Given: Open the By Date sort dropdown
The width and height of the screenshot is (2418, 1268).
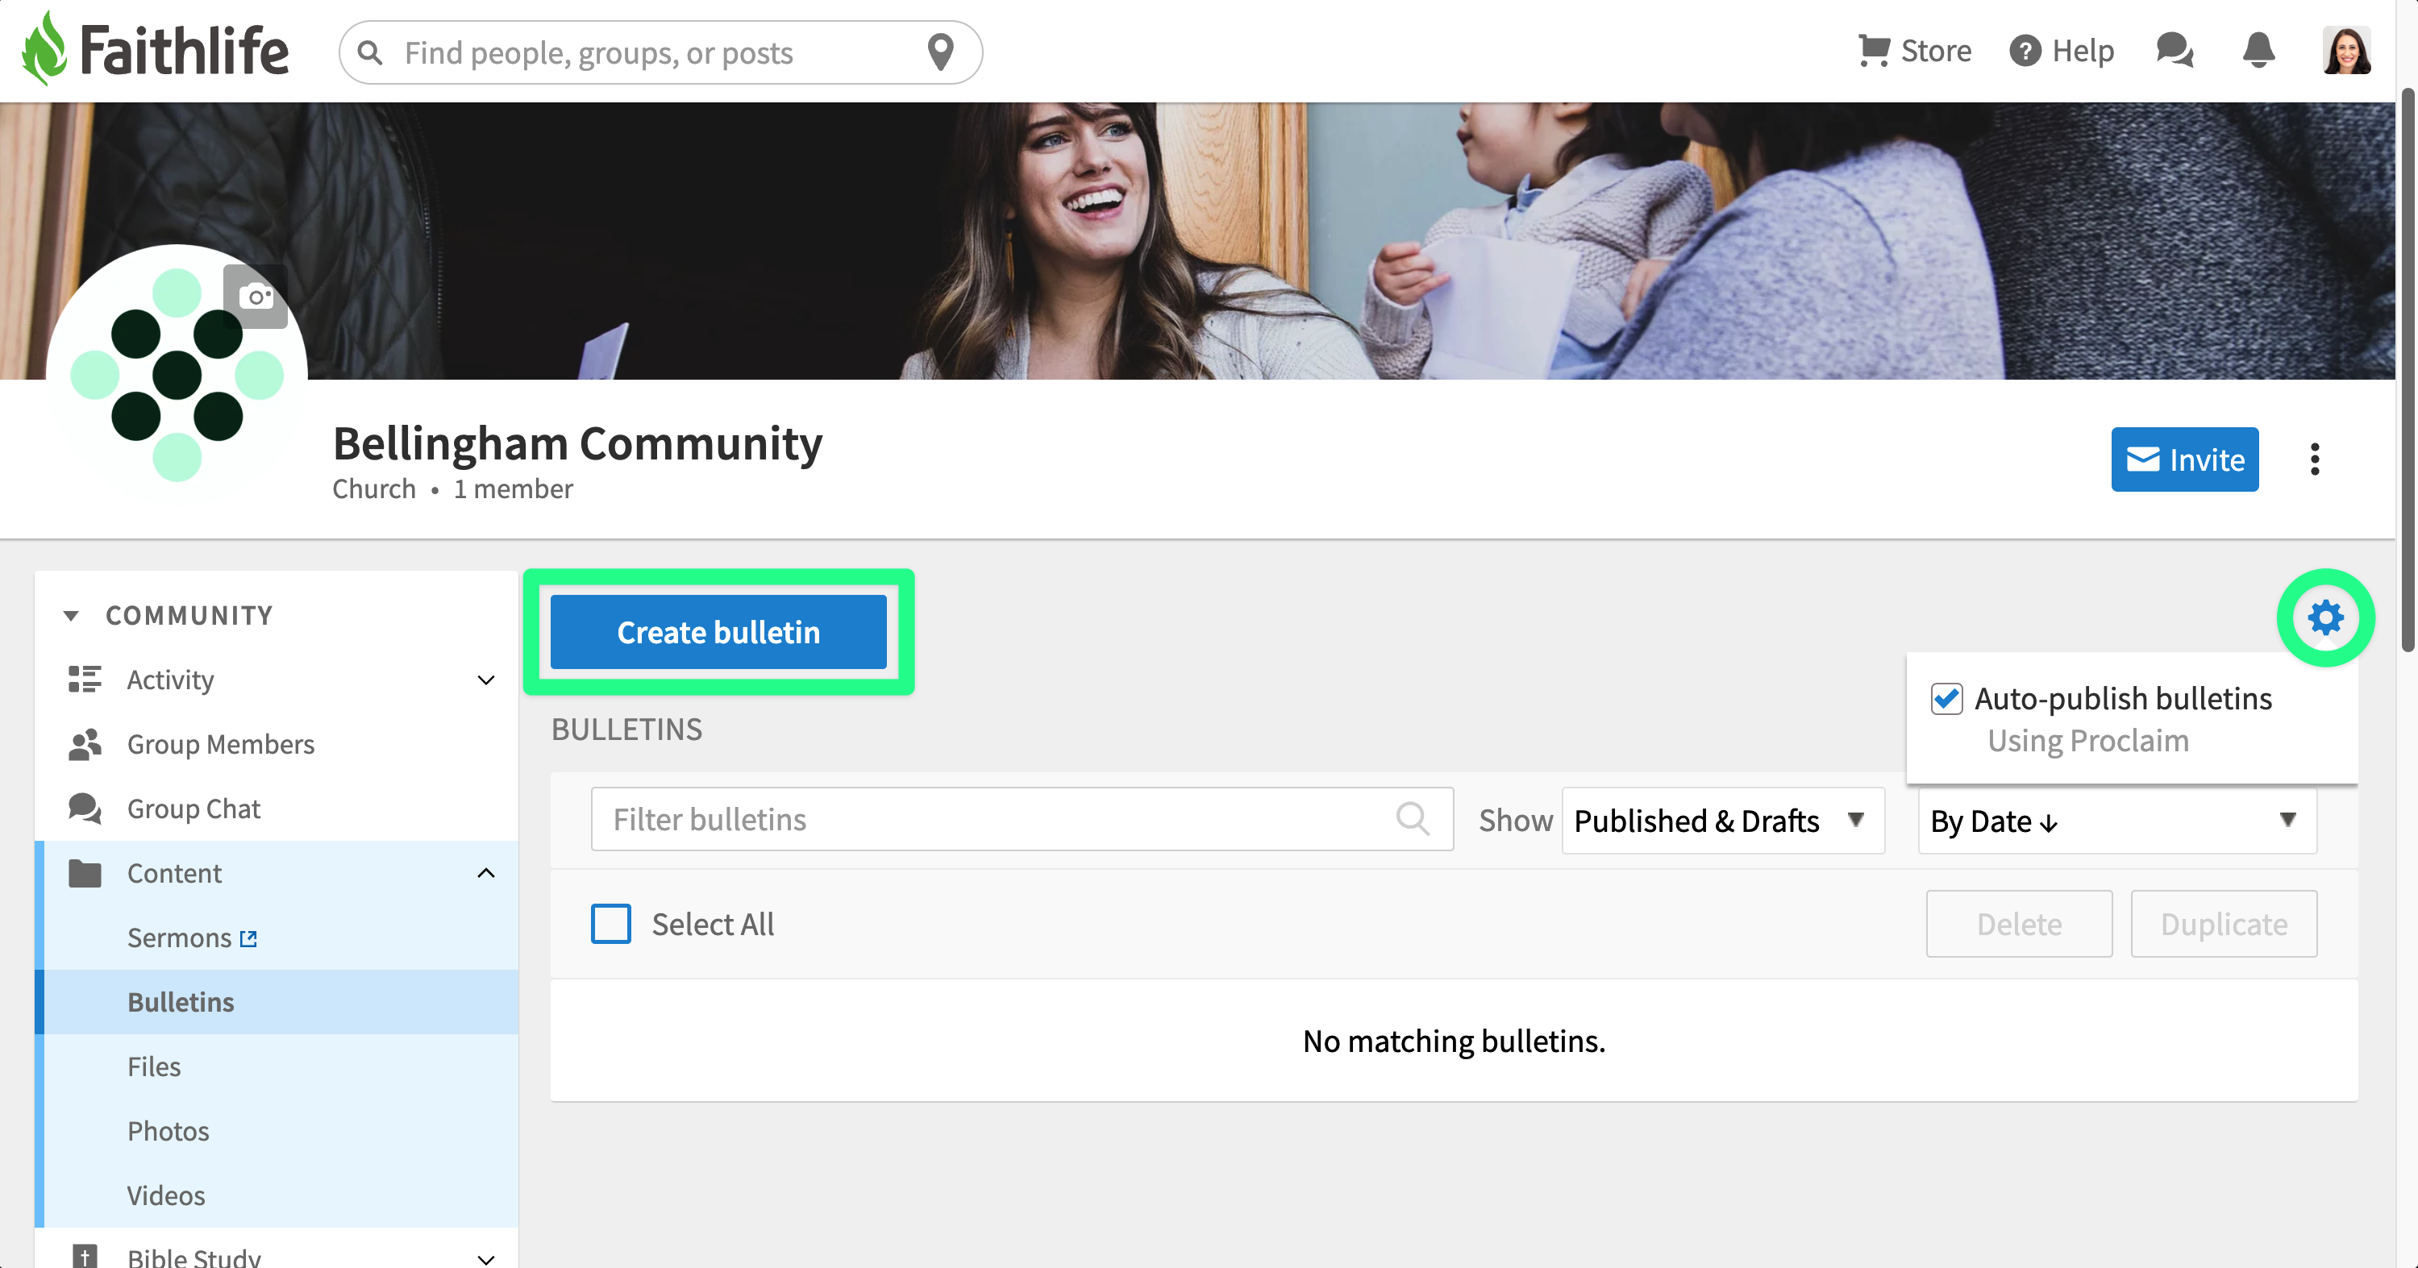Looking at the screenshot, I should [x=2116, y=821].
